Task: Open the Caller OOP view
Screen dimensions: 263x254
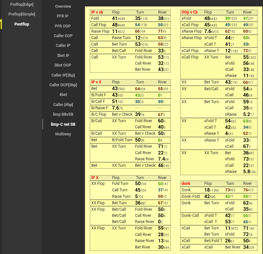Action: point(63,36)
